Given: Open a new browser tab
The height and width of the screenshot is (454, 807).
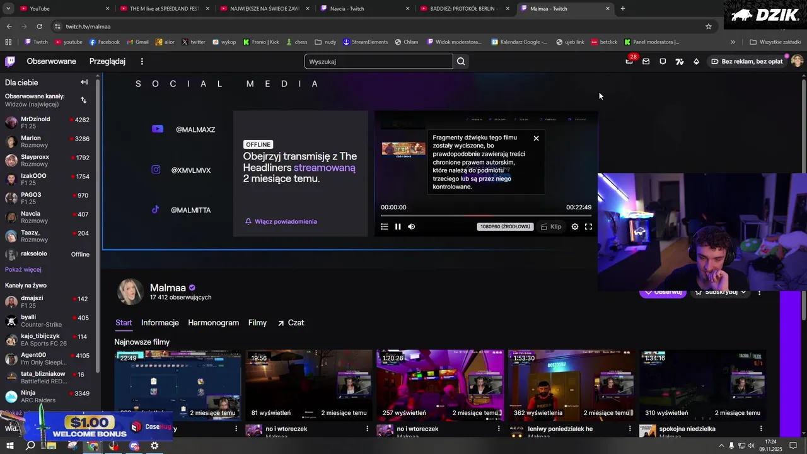Looking at the screenshot, I should pos(623,9).
